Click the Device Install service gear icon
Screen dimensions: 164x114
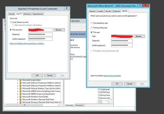pos(99,98)
